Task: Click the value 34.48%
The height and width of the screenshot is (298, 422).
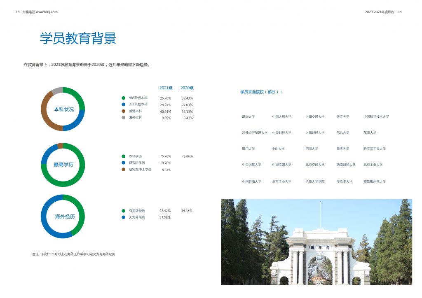Action: pos(187,211)
